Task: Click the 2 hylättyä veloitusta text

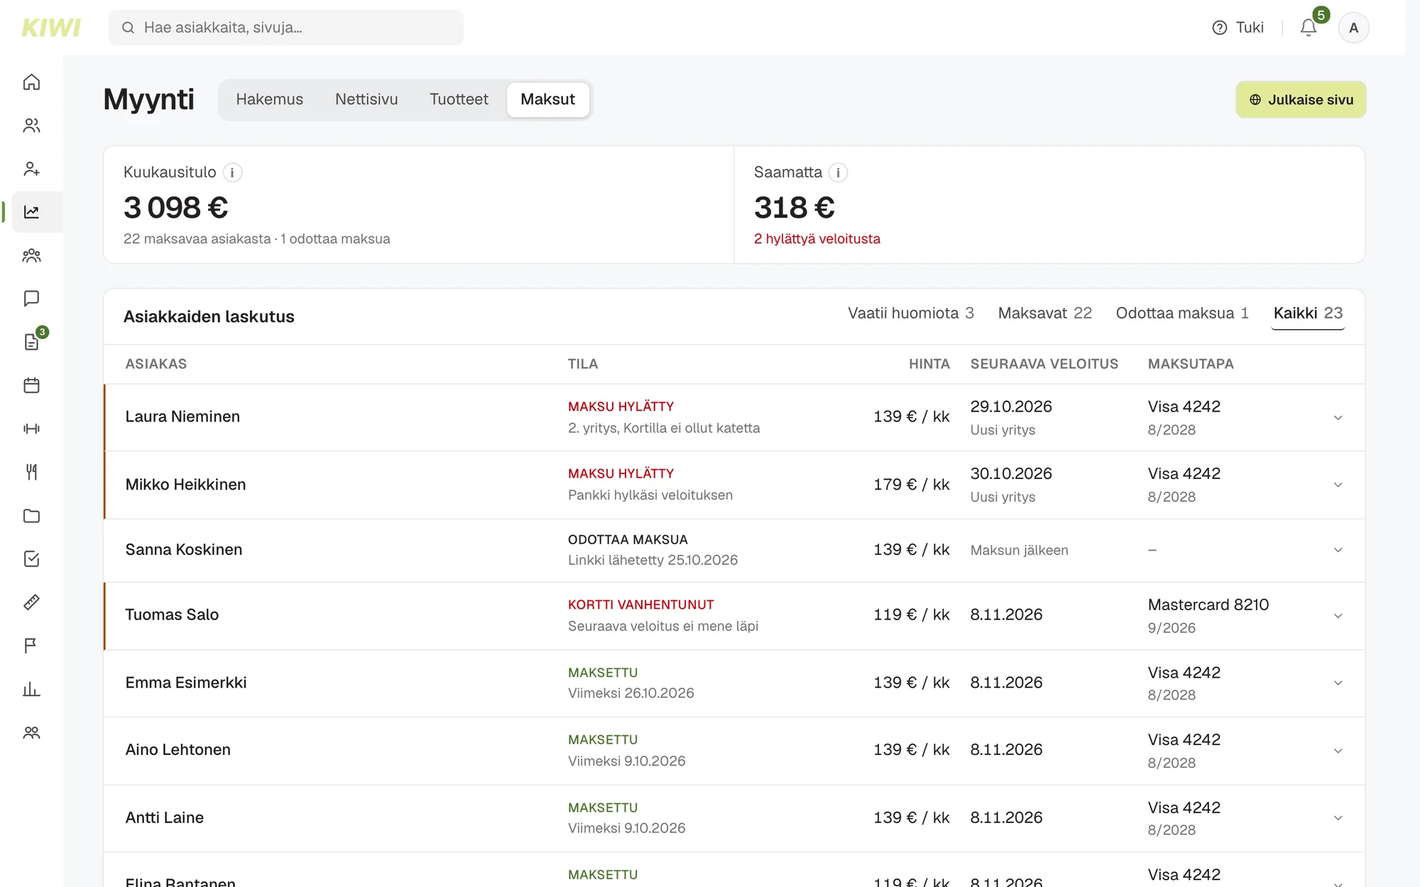Action: coord(816,239)
